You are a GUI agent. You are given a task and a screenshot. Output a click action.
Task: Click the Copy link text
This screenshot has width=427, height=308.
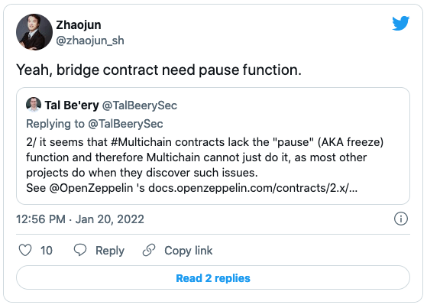(x=188, y=251)
